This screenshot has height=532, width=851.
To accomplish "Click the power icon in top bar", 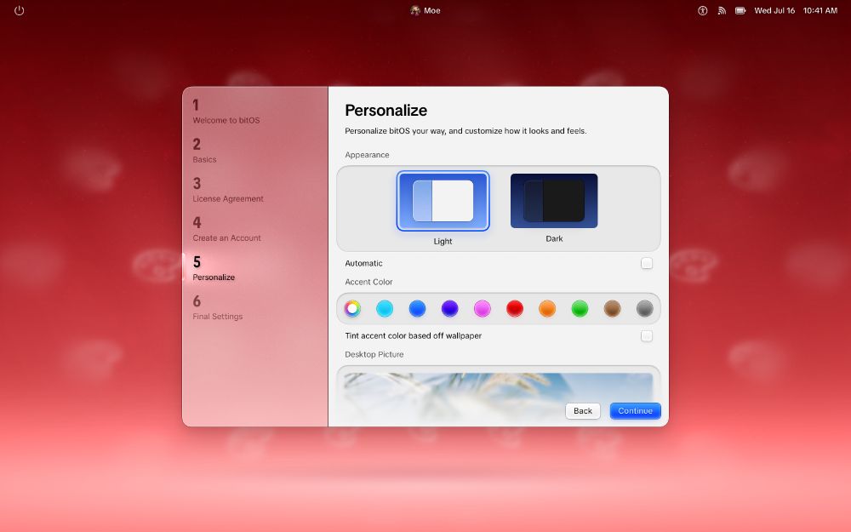I will coord(19,10).
